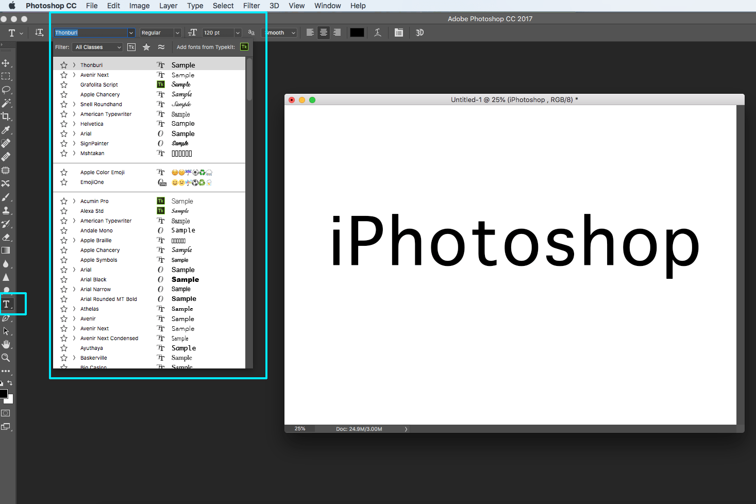
Task: Toggle favorite star for Alexa Std
Action: point(64,211)
